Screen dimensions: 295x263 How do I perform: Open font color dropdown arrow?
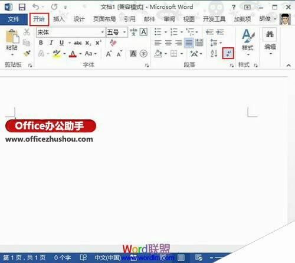point(80,54)
